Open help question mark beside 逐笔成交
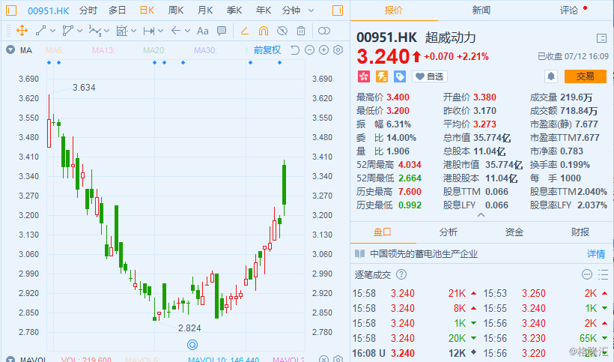614x362 pixels. click(401, 274)
